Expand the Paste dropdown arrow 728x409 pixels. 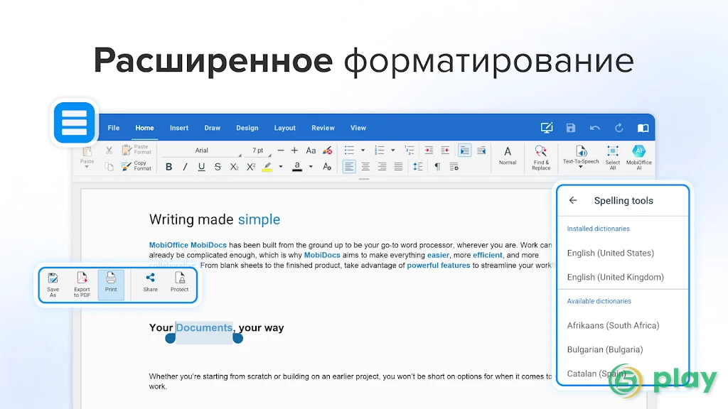point(87,166)
